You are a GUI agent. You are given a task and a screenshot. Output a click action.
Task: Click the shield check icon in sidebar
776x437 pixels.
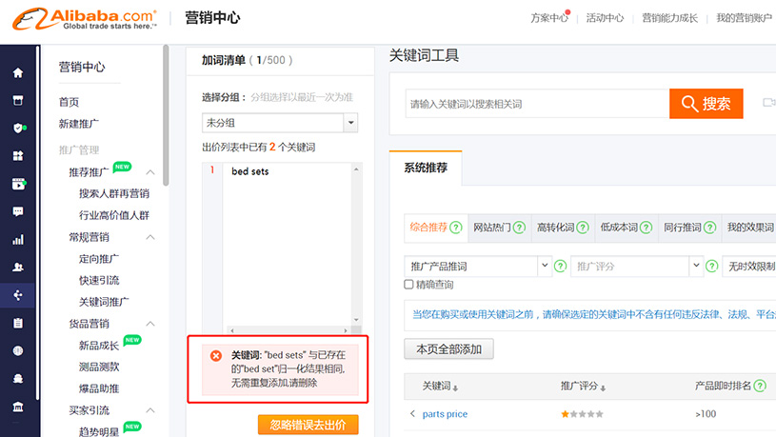[18, 129]
